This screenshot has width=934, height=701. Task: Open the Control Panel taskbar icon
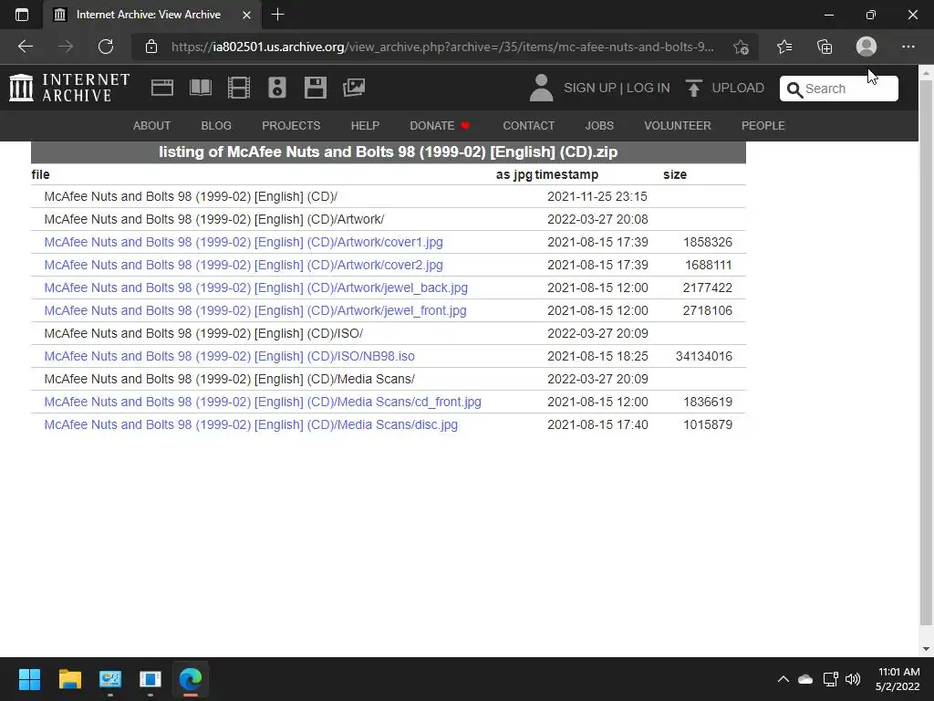point(110,679)
